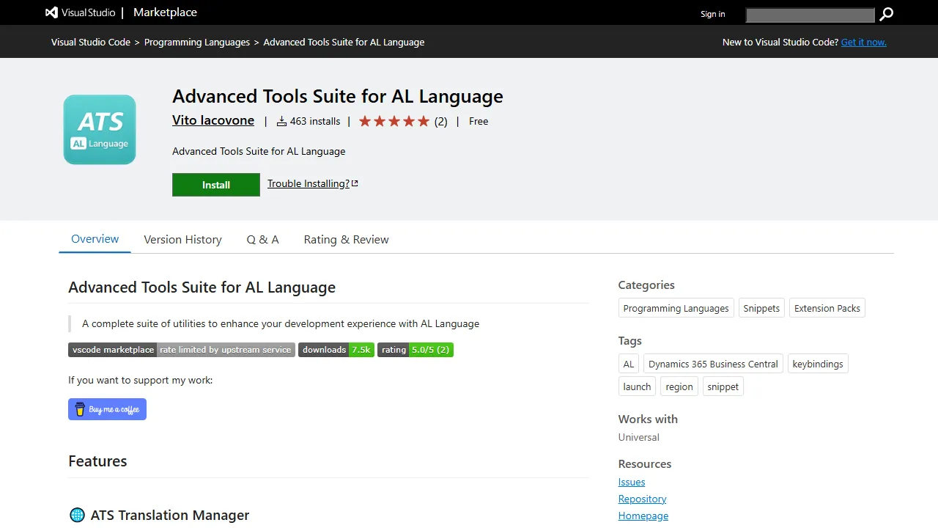The width and height of the screenshot is (938, 528).
Task: Open the Q & A tab
Action: click(x=262, y=239)
